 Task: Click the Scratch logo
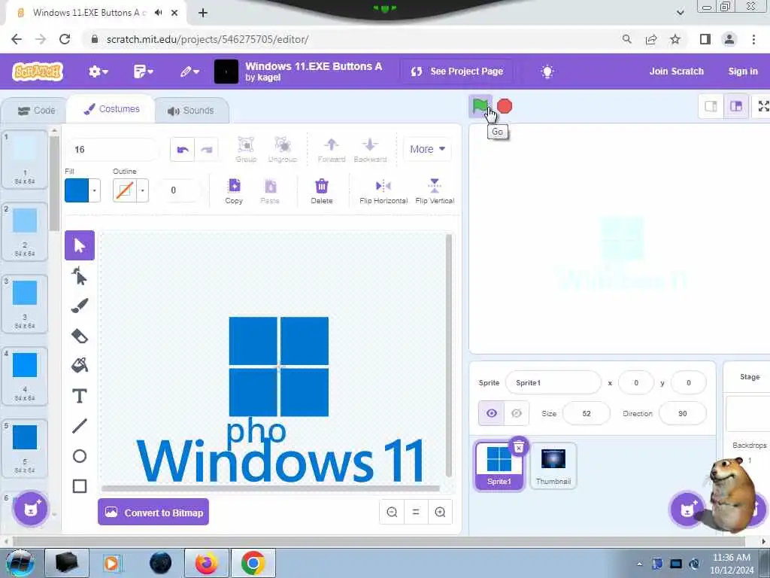point(38,71)
